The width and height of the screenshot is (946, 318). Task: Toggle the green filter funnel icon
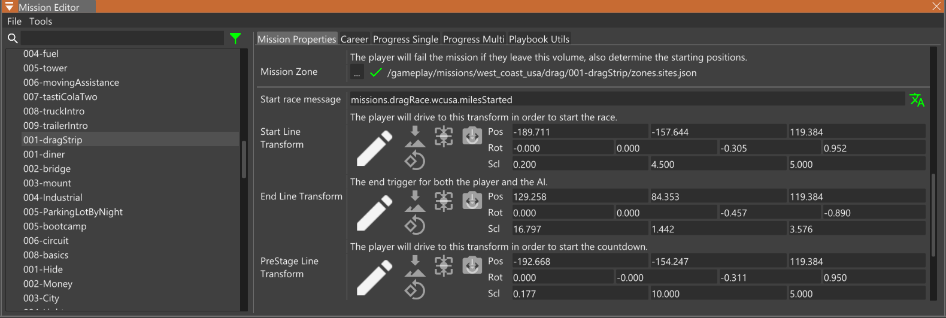point(235,38)
